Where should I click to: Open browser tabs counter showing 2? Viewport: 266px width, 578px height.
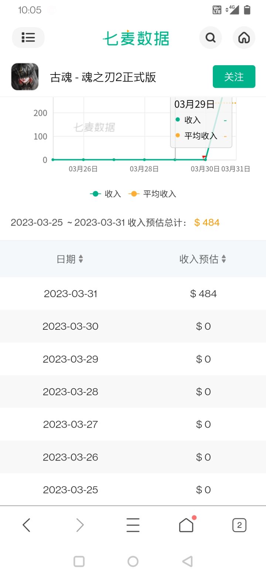[x=239, y=525]
